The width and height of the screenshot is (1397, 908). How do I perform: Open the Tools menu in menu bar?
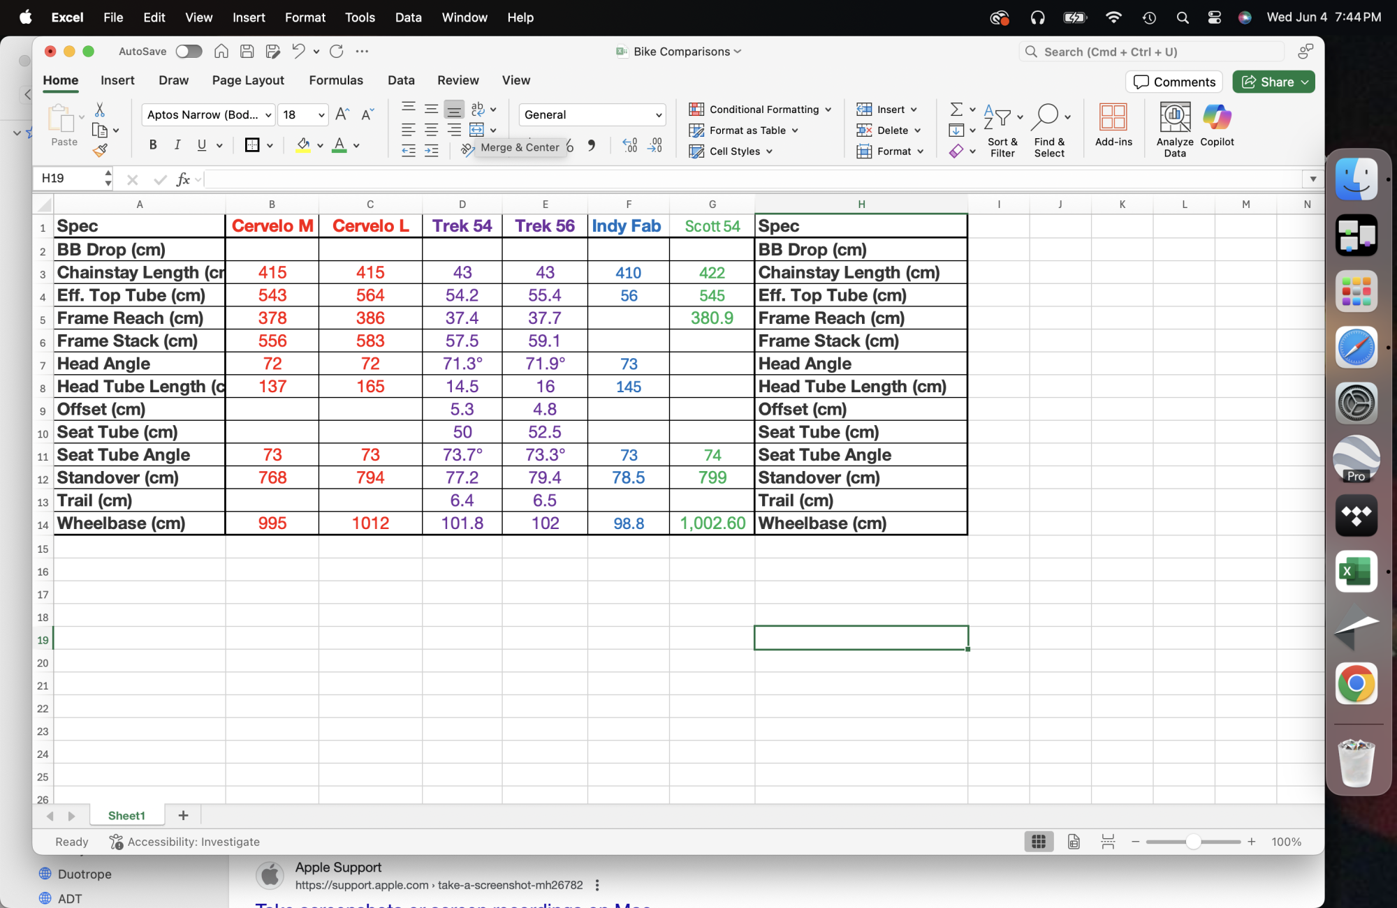point(360,17)
